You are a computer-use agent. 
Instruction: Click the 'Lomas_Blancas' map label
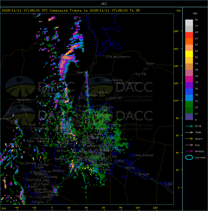(x=143, y=155)
